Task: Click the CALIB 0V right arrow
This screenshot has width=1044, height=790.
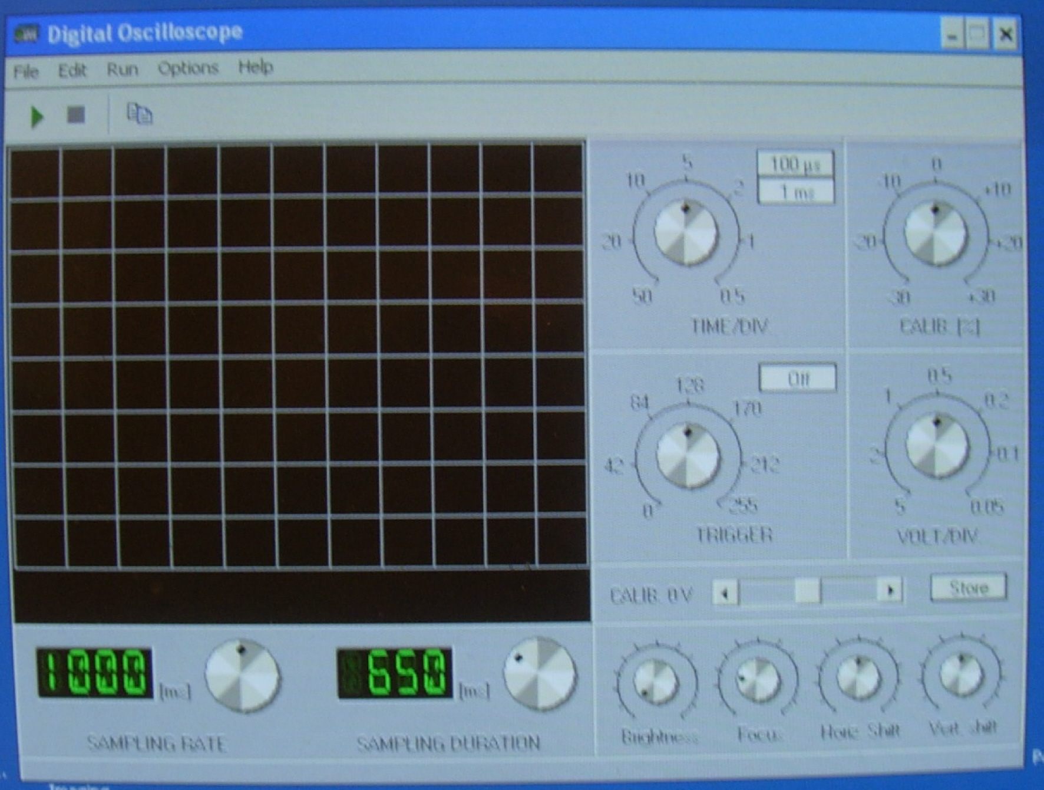Action: pos(890,590)
